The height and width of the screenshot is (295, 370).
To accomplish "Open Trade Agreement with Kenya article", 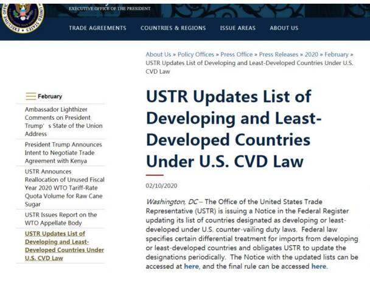I will pyautogui.click(x=63, y=153).
